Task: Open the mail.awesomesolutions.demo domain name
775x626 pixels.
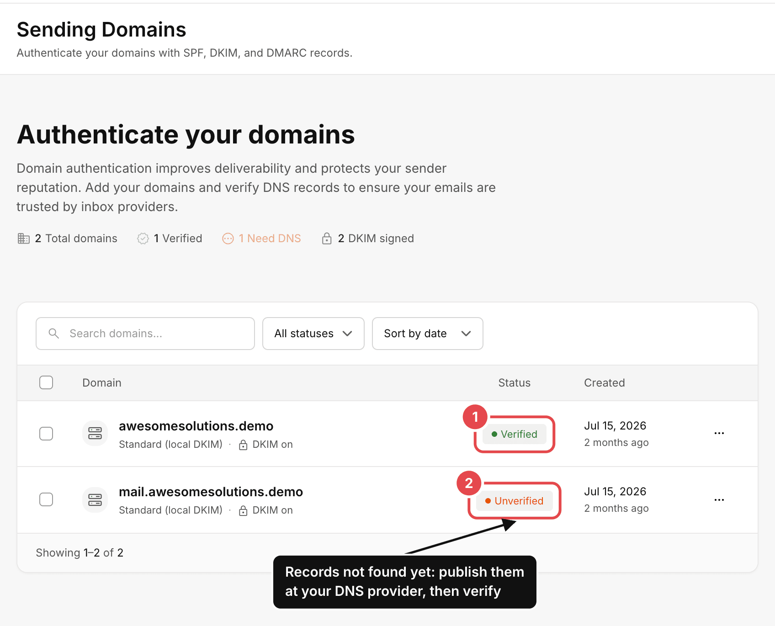Action: (x=211, y=492)
